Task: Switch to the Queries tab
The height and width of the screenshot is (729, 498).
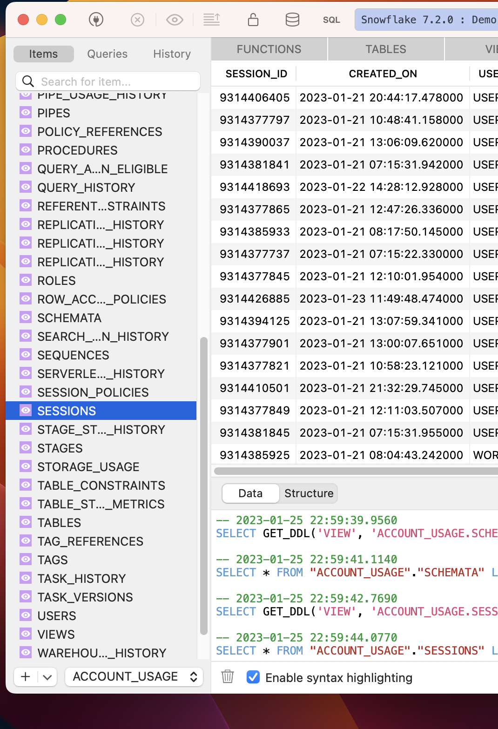Action: tap(107, 54)
